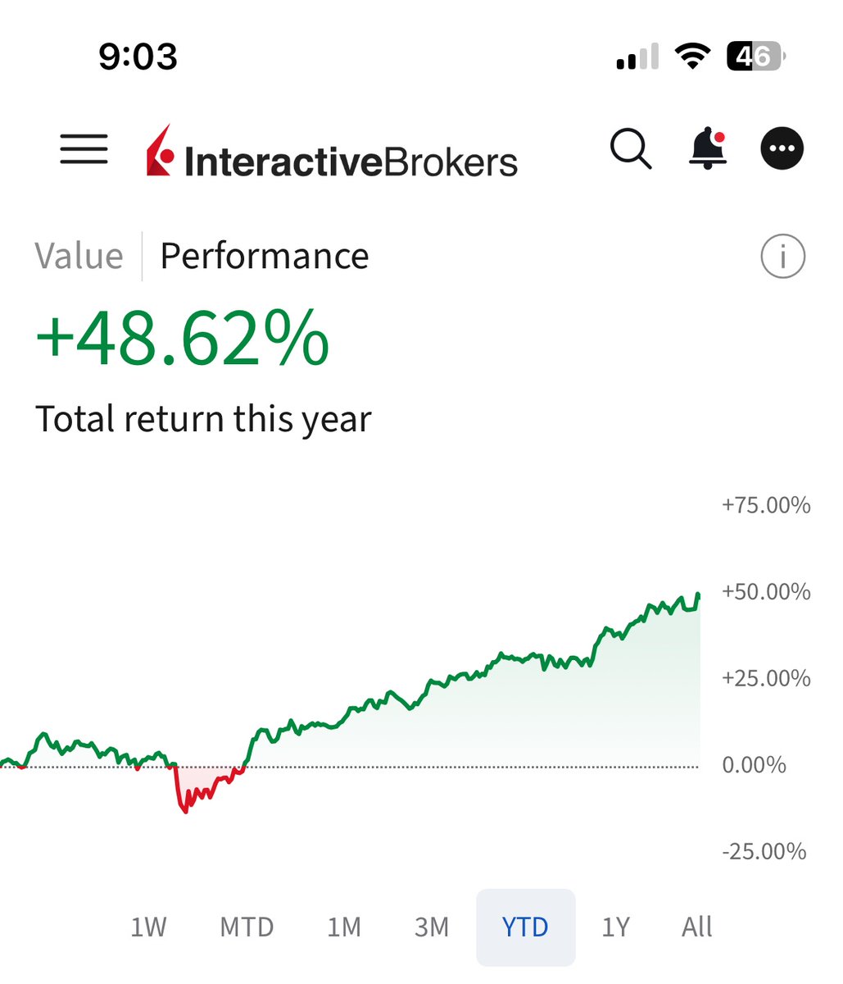Open notifications bell icon
843x984 pixels.
(708, 149)
